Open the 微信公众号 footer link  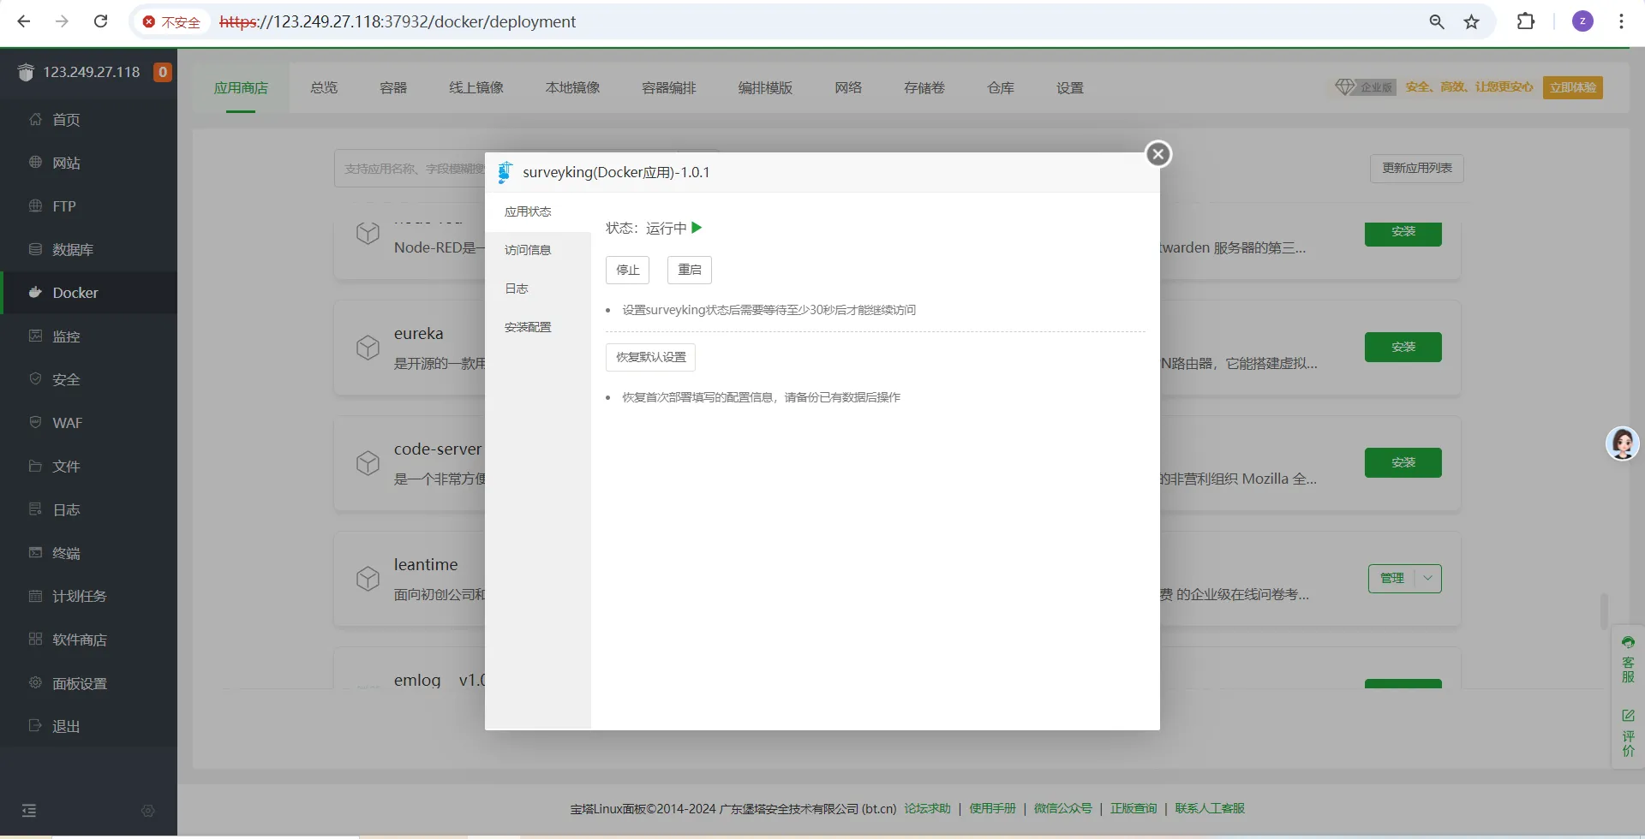point(1063,808)
